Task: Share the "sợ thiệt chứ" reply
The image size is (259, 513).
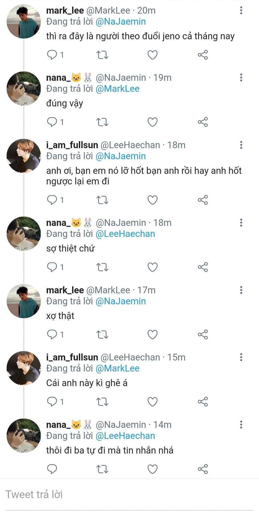Action: click(203, 267)
